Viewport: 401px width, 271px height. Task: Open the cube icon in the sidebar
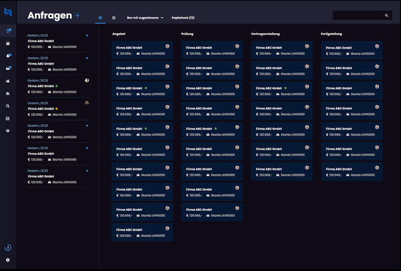(x=8, y=131)
